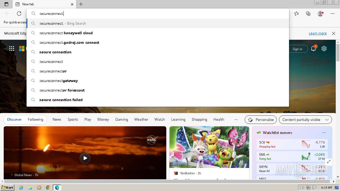Open the Health feed category
340x191 pixels.
coord(219,120)
